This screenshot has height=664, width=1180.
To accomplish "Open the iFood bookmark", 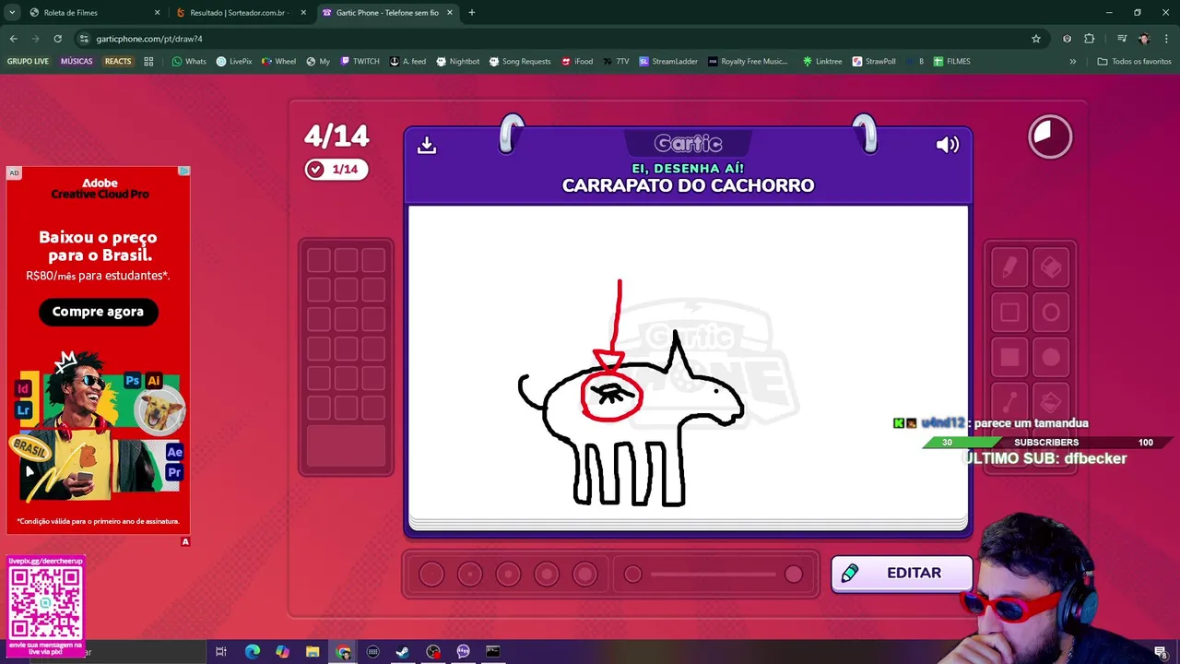I will [576, 62].
